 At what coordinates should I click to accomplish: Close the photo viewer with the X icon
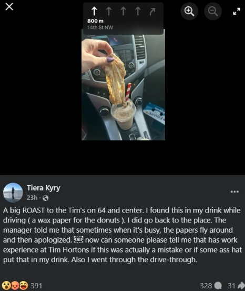pos(9,7)
